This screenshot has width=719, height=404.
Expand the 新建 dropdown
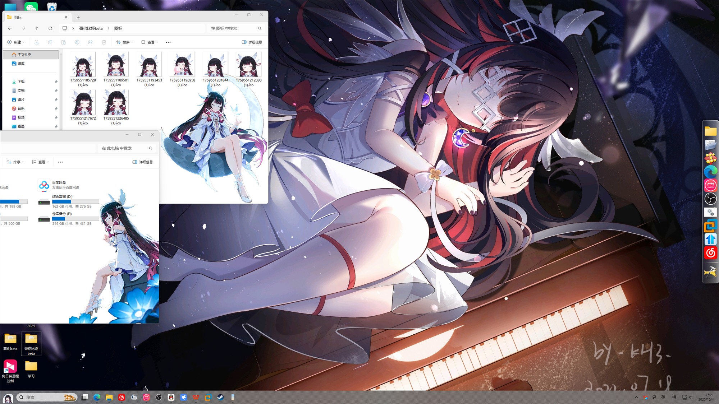[16, 42]
